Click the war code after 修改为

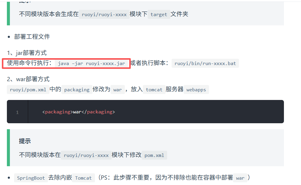(117, 90)
